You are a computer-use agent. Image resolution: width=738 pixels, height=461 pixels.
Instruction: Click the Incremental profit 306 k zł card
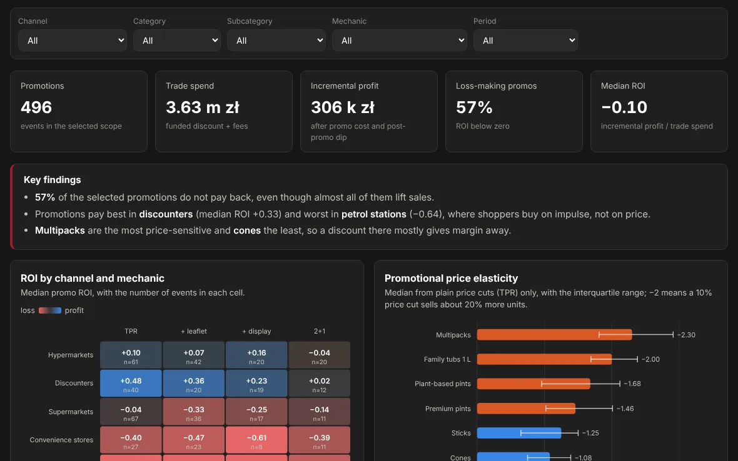[368, 111]
